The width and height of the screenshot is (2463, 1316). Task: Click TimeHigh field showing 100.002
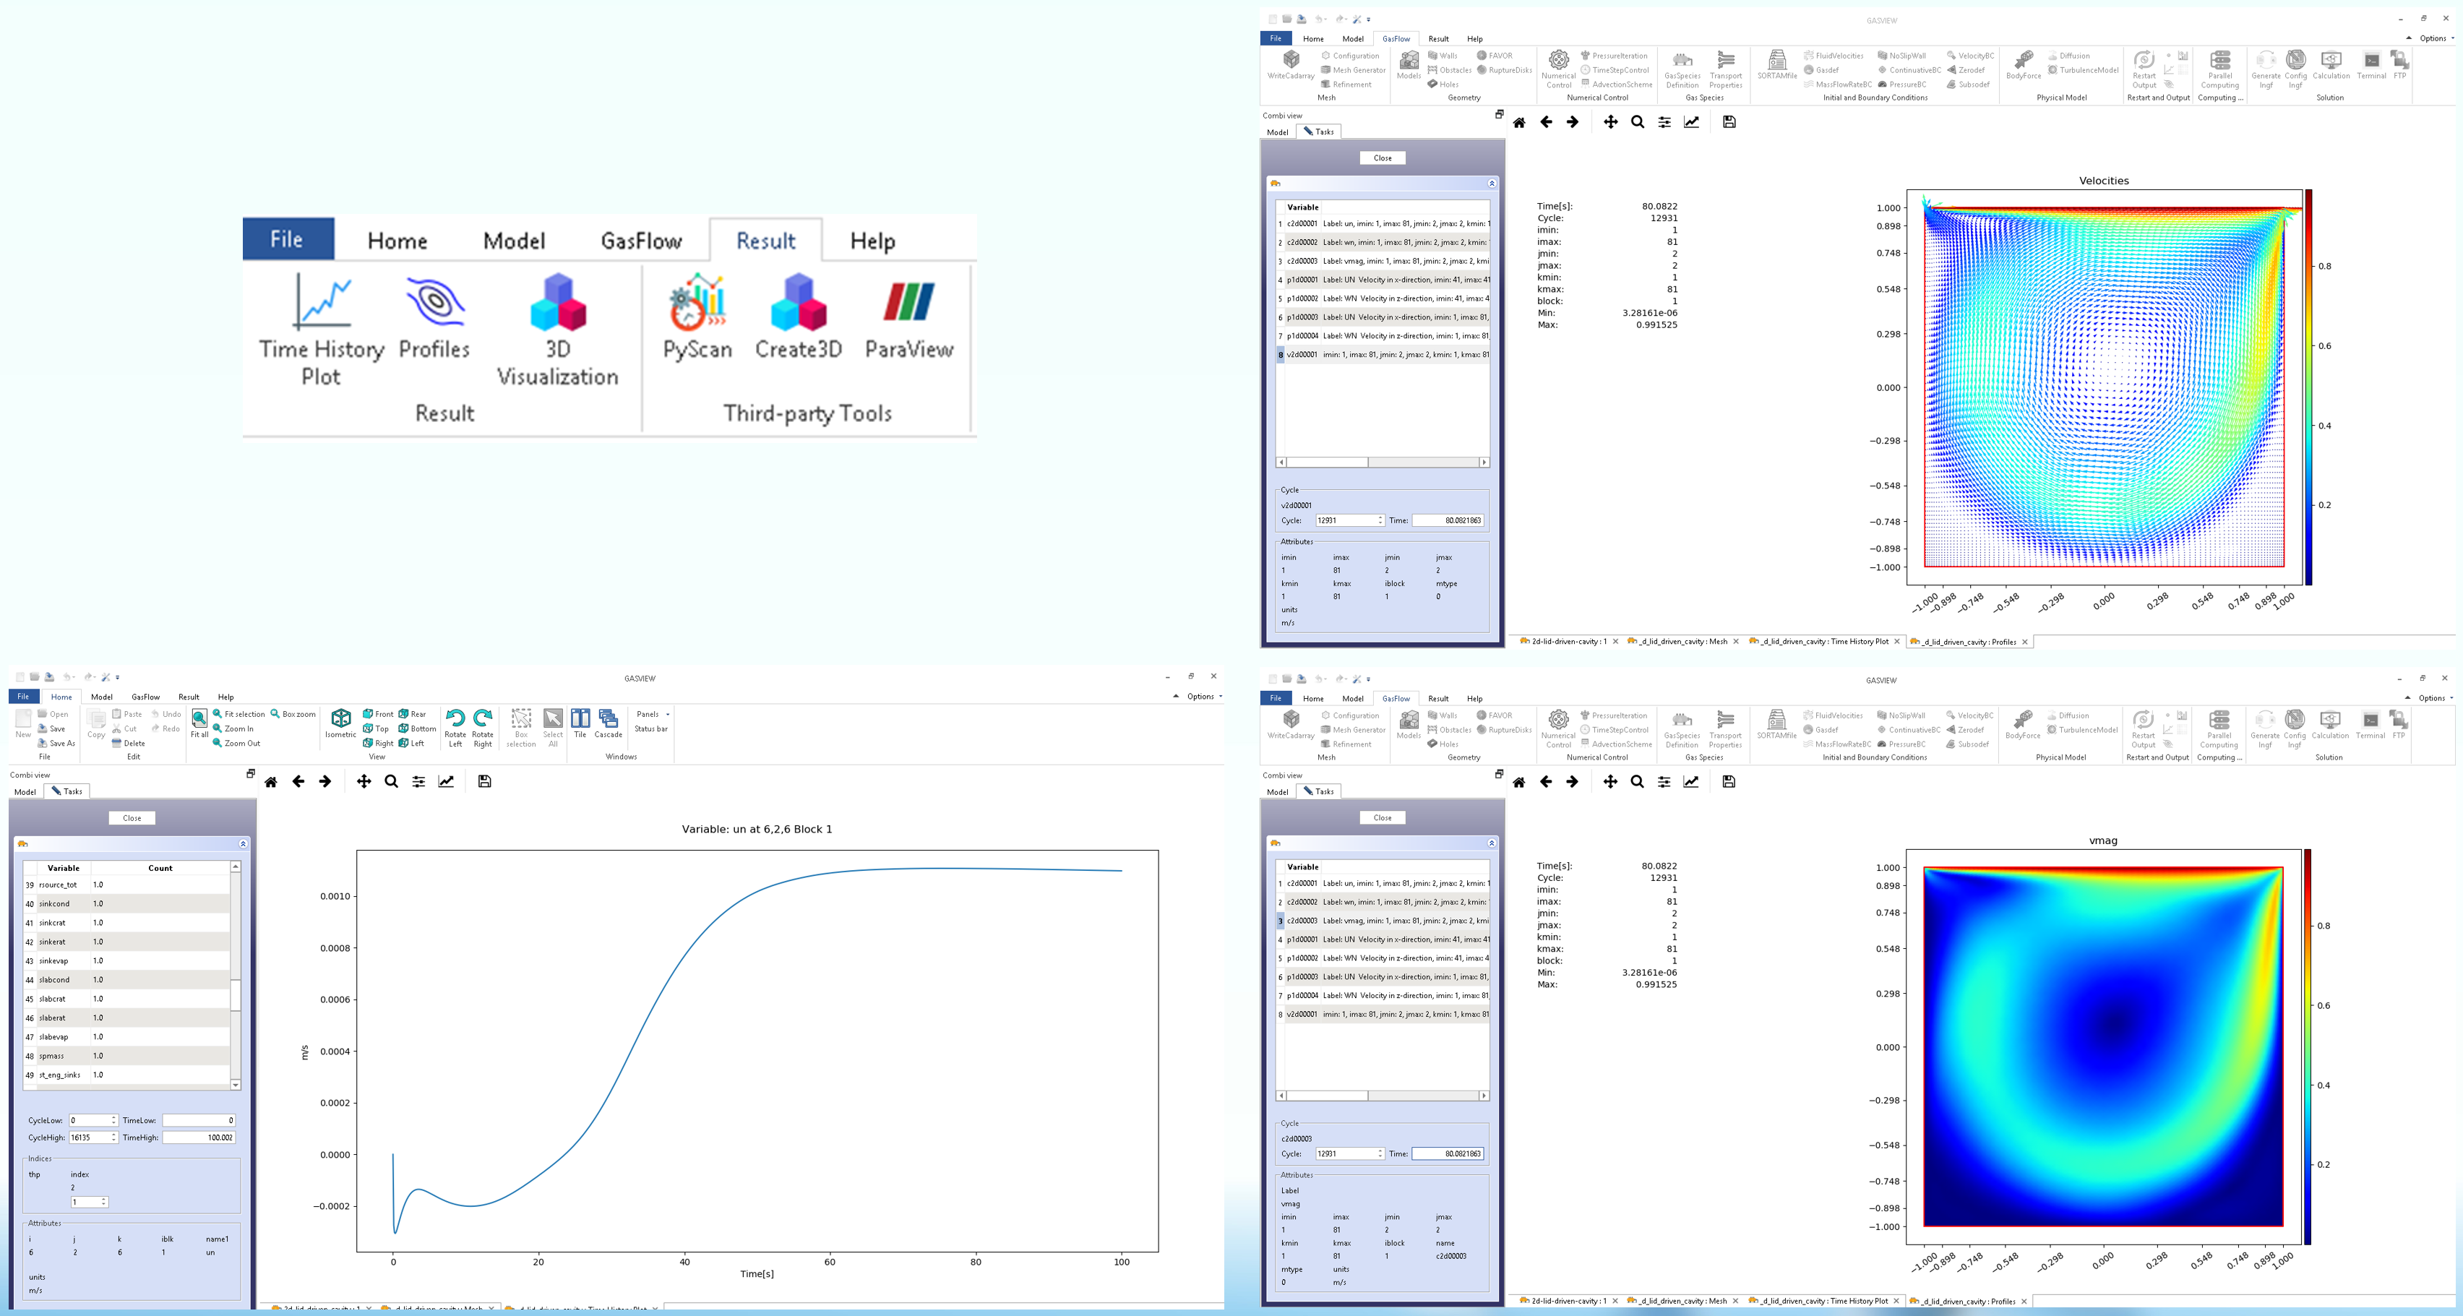(199, 1138)
